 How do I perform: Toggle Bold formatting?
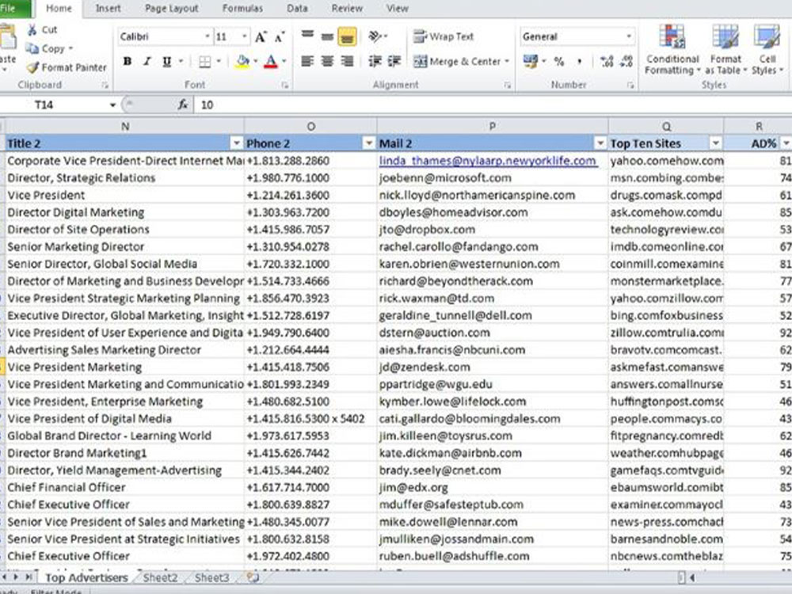click(128, 62)
